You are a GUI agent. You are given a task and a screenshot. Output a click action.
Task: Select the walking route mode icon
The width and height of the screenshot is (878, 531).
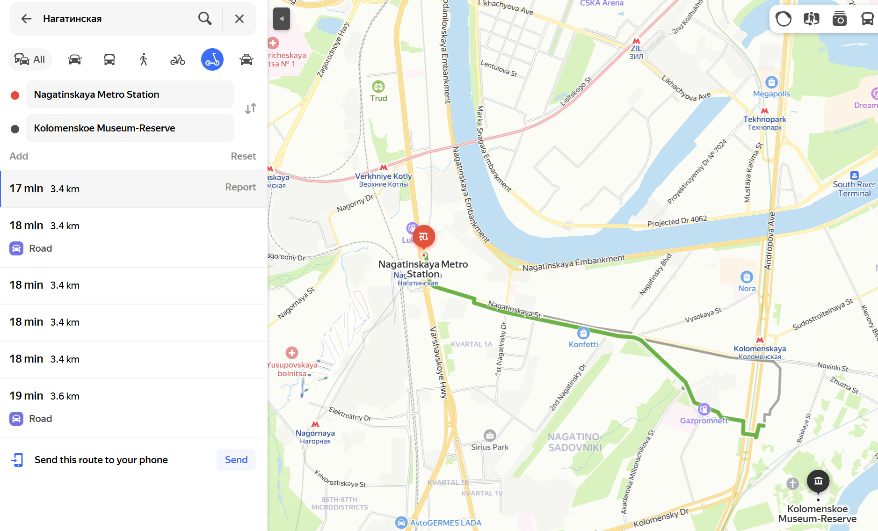(x=144, y=59)
